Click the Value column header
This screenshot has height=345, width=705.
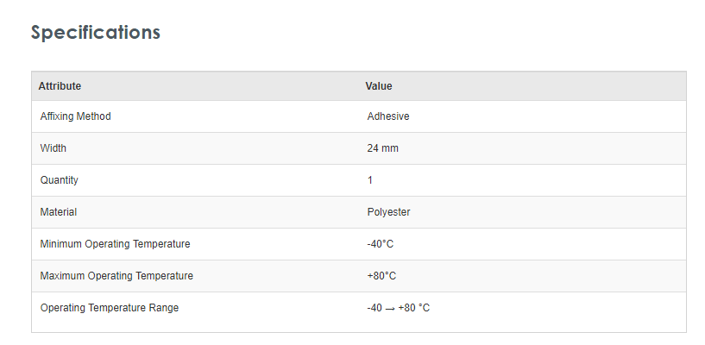[379, 86]
